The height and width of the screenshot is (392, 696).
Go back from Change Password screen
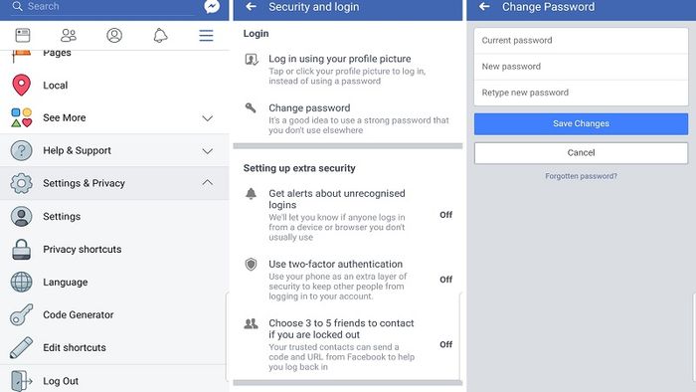click(485, 7)
